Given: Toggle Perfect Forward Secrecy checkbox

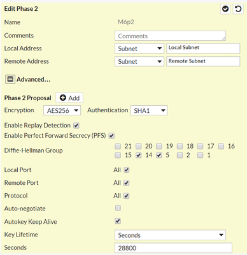Looking at the screenshot, I should (x=111, y=136).
